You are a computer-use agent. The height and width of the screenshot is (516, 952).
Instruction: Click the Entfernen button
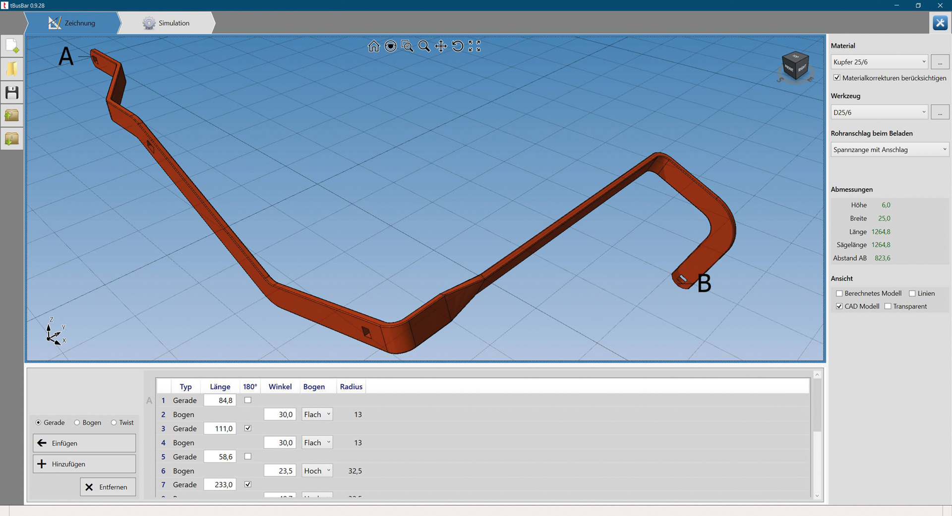[108, 487]
